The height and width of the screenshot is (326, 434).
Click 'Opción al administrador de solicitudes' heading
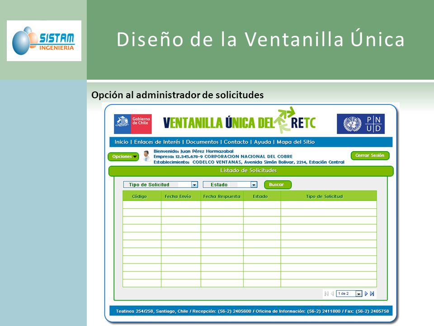pyautogui.click(x=177, y=95)
